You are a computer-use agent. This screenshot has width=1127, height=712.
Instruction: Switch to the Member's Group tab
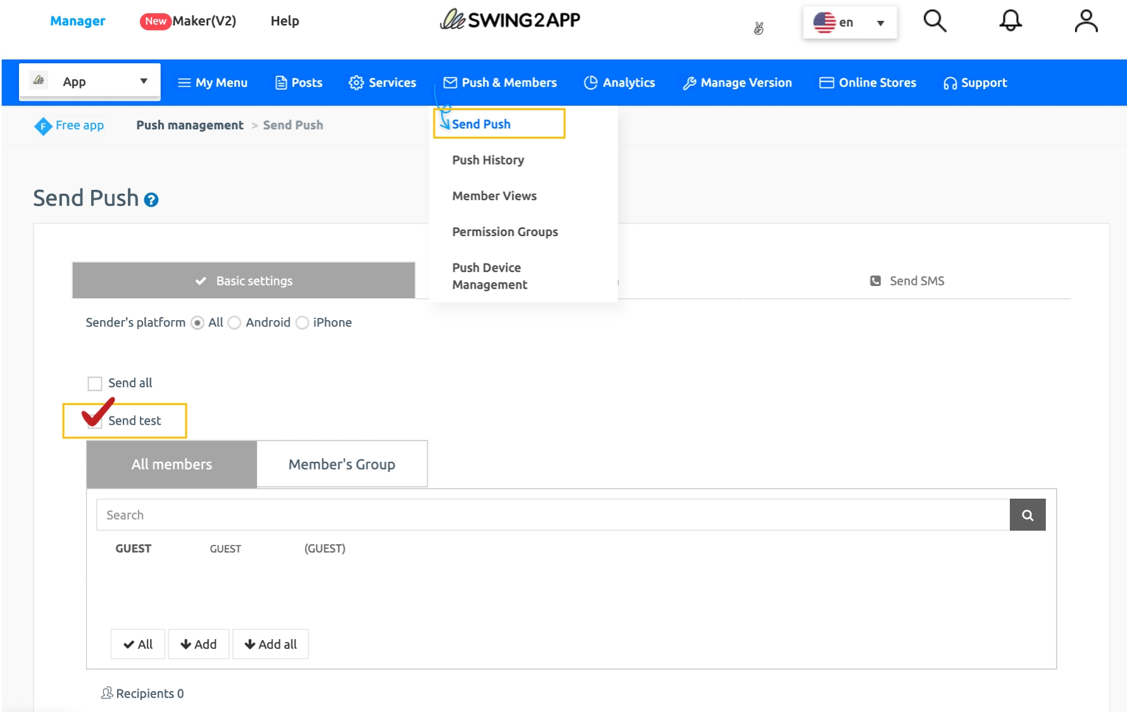click(x=342, y=465)
